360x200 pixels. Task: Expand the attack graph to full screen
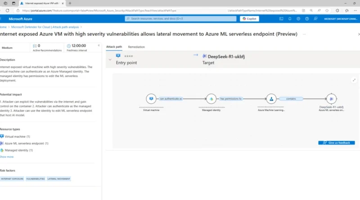coord(354,80)
